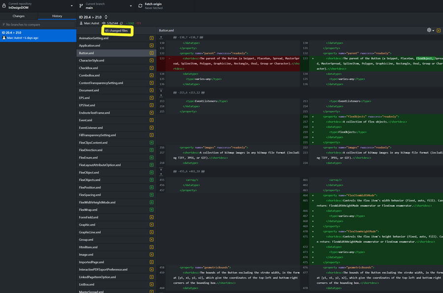The width and height of the screenshot is (443, 293).
Task: Open the Current repository dropdown
Action: [x=38, y=6]
